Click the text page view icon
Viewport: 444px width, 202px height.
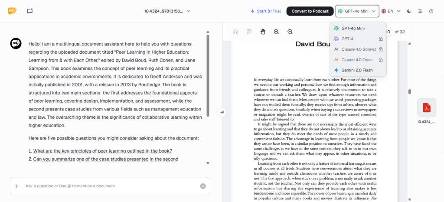[x=249, y=32]
